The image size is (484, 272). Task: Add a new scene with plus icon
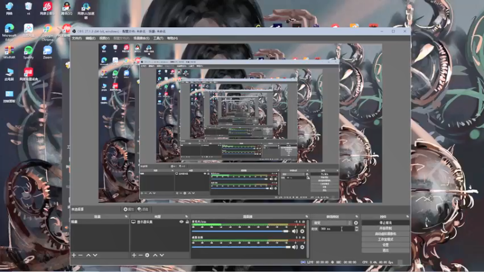tap(74, 255)
